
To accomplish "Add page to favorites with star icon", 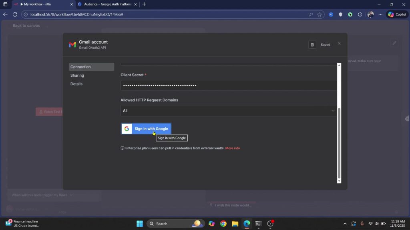I will click(320, 14).
